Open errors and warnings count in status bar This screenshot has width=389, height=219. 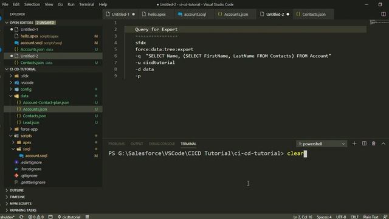tap(36, 217)
